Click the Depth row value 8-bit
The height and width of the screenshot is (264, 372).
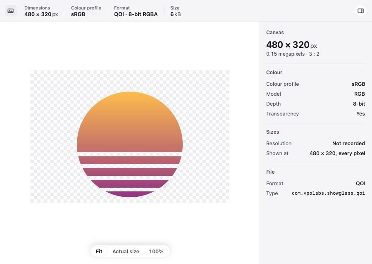[359, 104]
